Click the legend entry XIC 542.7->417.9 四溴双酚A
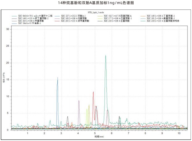 pos(115,16)
